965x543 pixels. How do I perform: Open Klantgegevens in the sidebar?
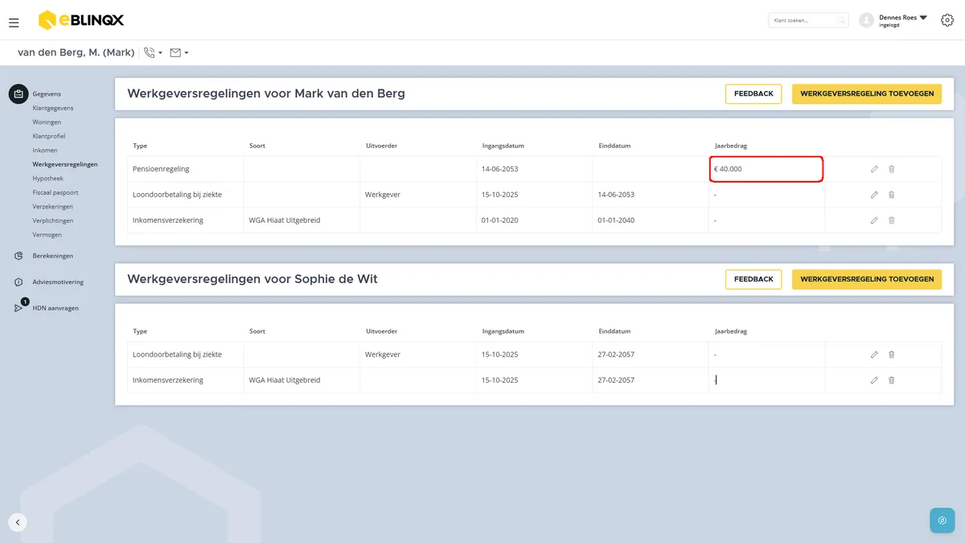[x=53, y=108]
